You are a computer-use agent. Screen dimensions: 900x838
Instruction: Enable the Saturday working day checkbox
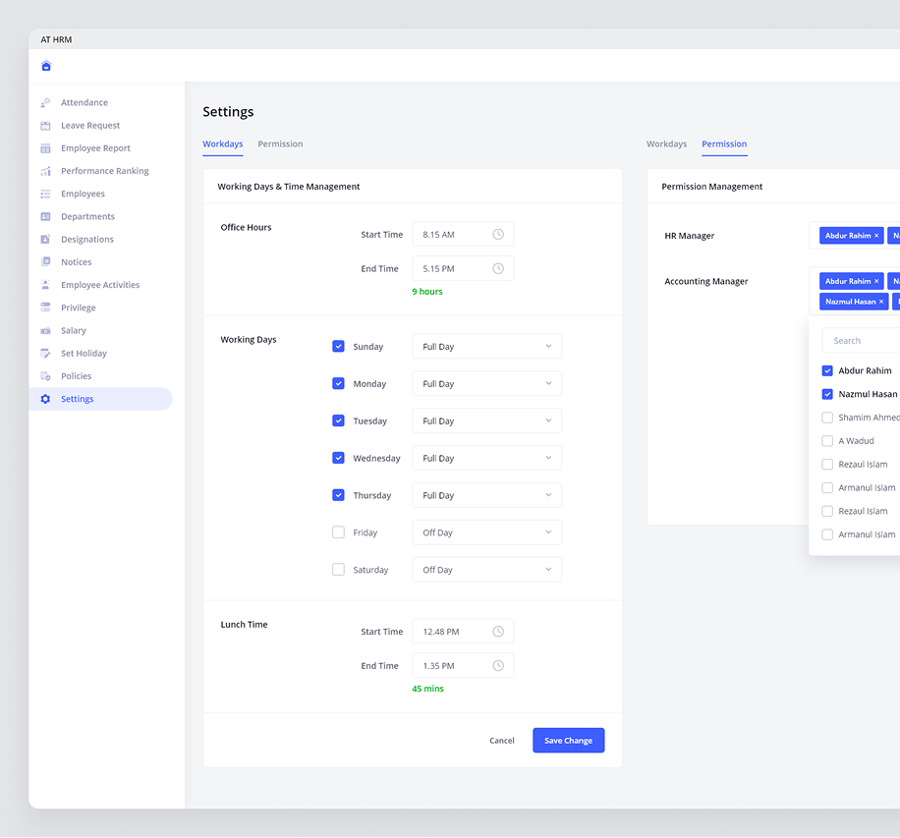coord(339,570)
